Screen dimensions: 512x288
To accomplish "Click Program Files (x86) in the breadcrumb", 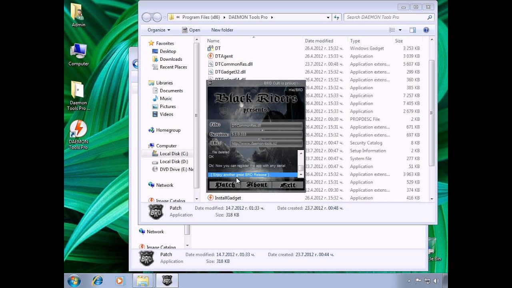I will pyautogui.click(x=202, y=17).
